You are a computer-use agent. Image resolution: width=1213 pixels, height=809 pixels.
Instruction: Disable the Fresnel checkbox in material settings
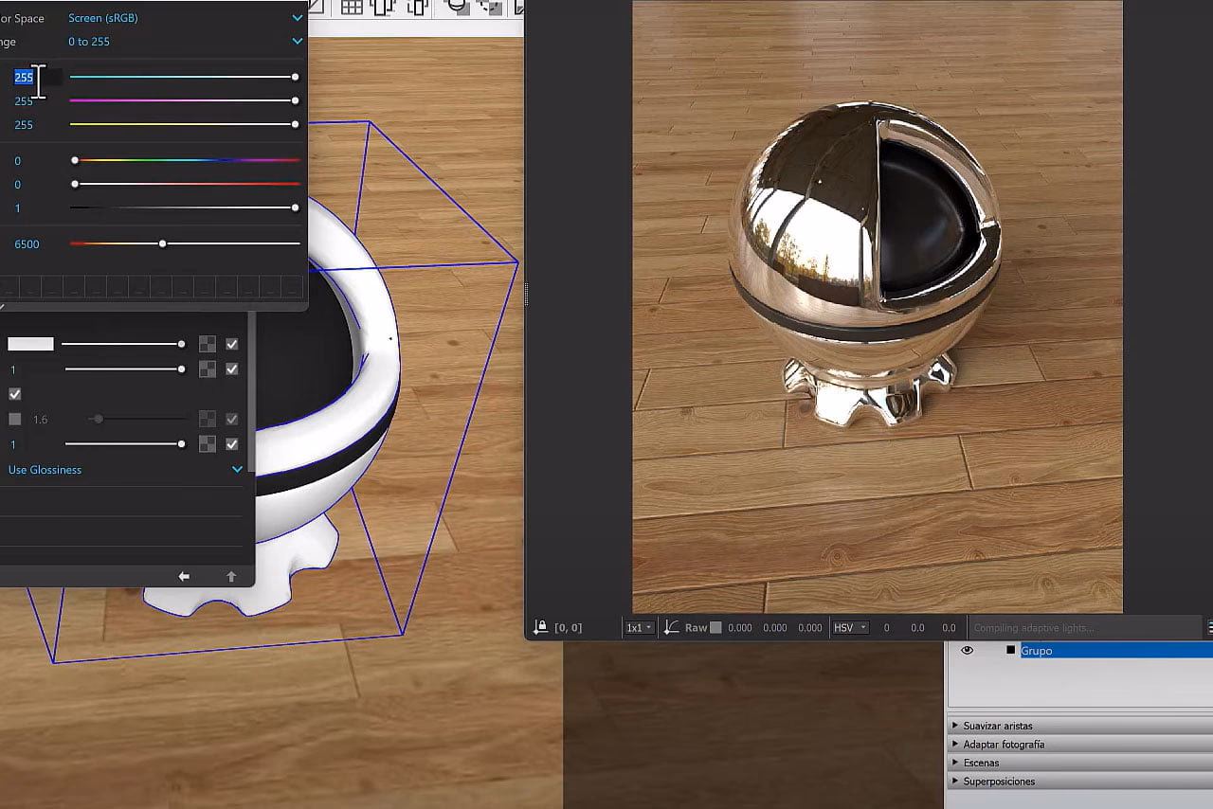pyautogui.click(x=14, y=393)
